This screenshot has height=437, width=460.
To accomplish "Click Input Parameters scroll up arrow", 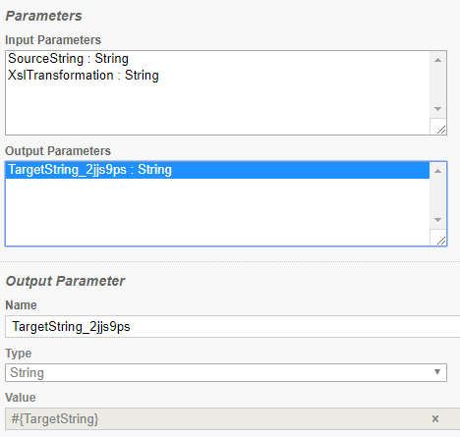I will pyautogui.click(x=437, y=60).
